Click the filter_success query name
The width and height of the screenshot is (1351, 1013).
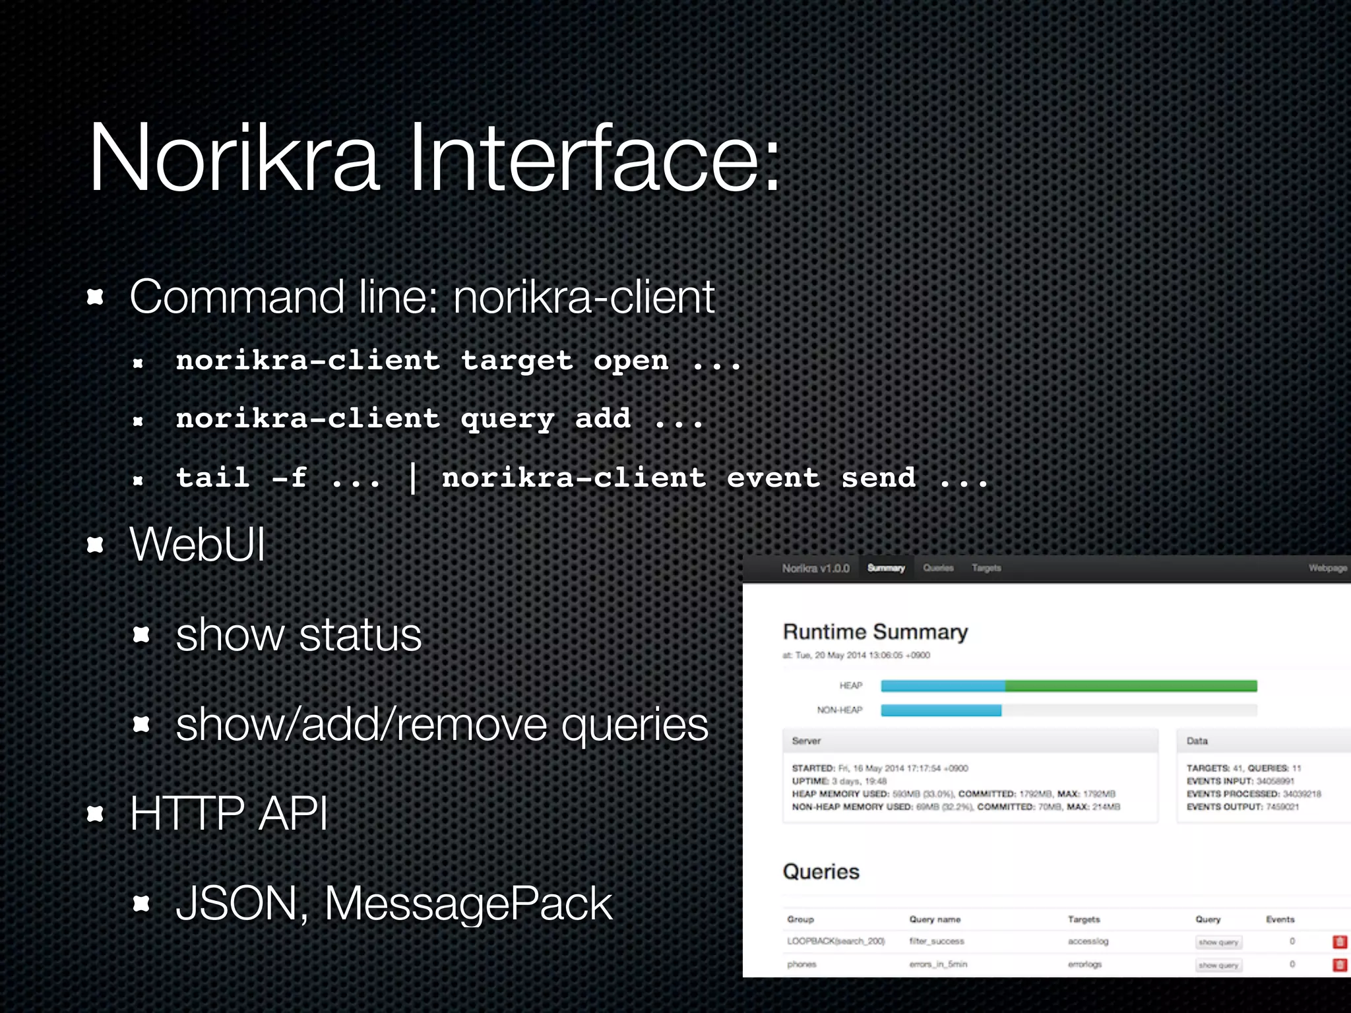point(937,941)
